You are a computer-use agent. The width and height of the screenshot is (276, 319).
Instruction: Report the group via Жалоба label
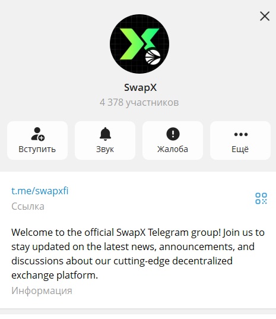click(x=173, y=149)
